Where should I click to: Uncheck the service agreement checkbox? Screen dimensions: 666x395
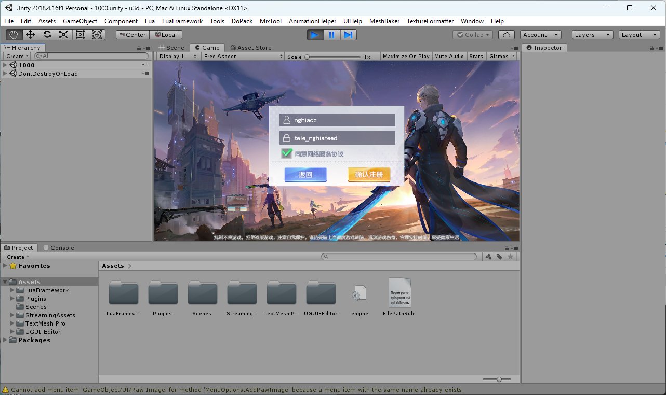pyautogui.click(x=287, y=153)
